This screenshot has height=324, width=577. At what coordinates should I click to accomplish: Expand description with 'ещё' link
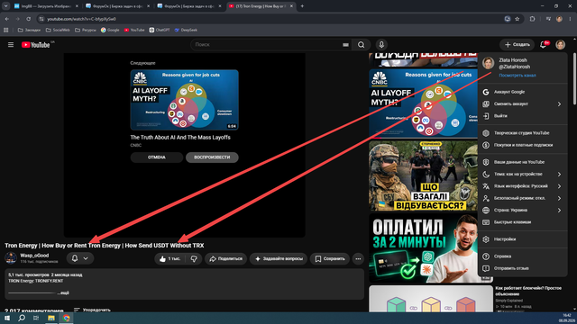pyautogui.click(x=64, y=292)
